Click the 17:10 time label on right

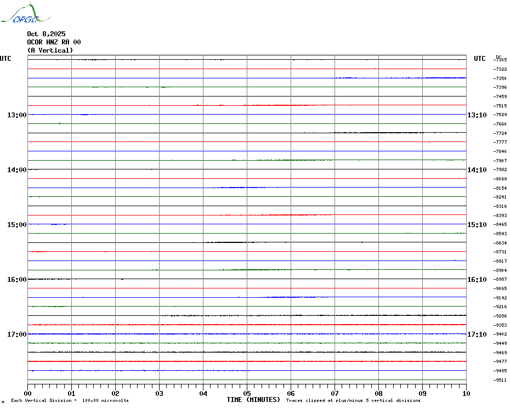click(477, 335)
